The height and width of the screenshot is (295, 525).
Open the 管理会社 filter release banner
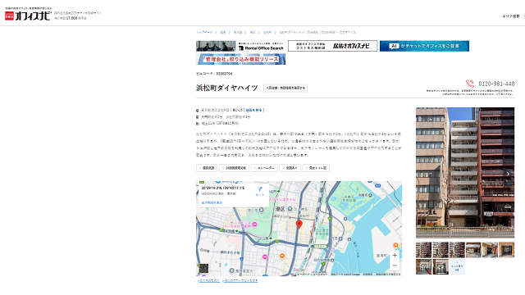tap(240, 59)
